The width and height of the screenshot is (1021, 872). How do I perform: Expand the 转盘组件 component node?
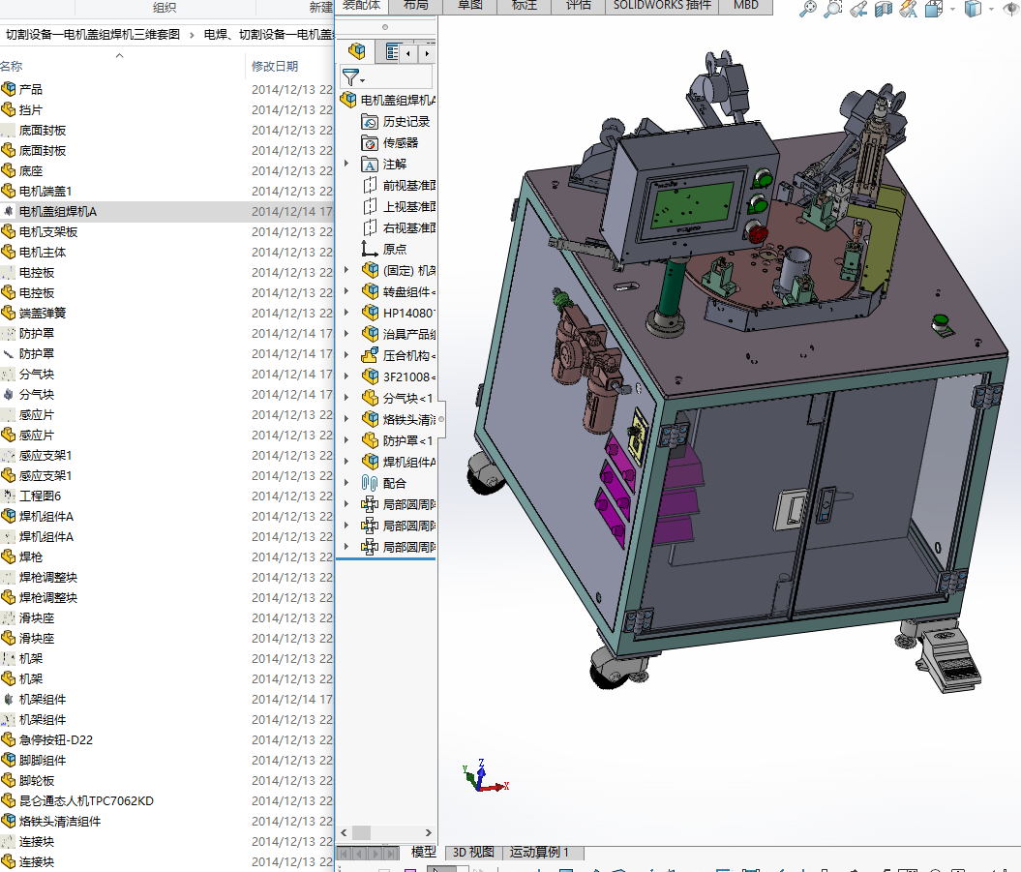[x=346, y=291]
